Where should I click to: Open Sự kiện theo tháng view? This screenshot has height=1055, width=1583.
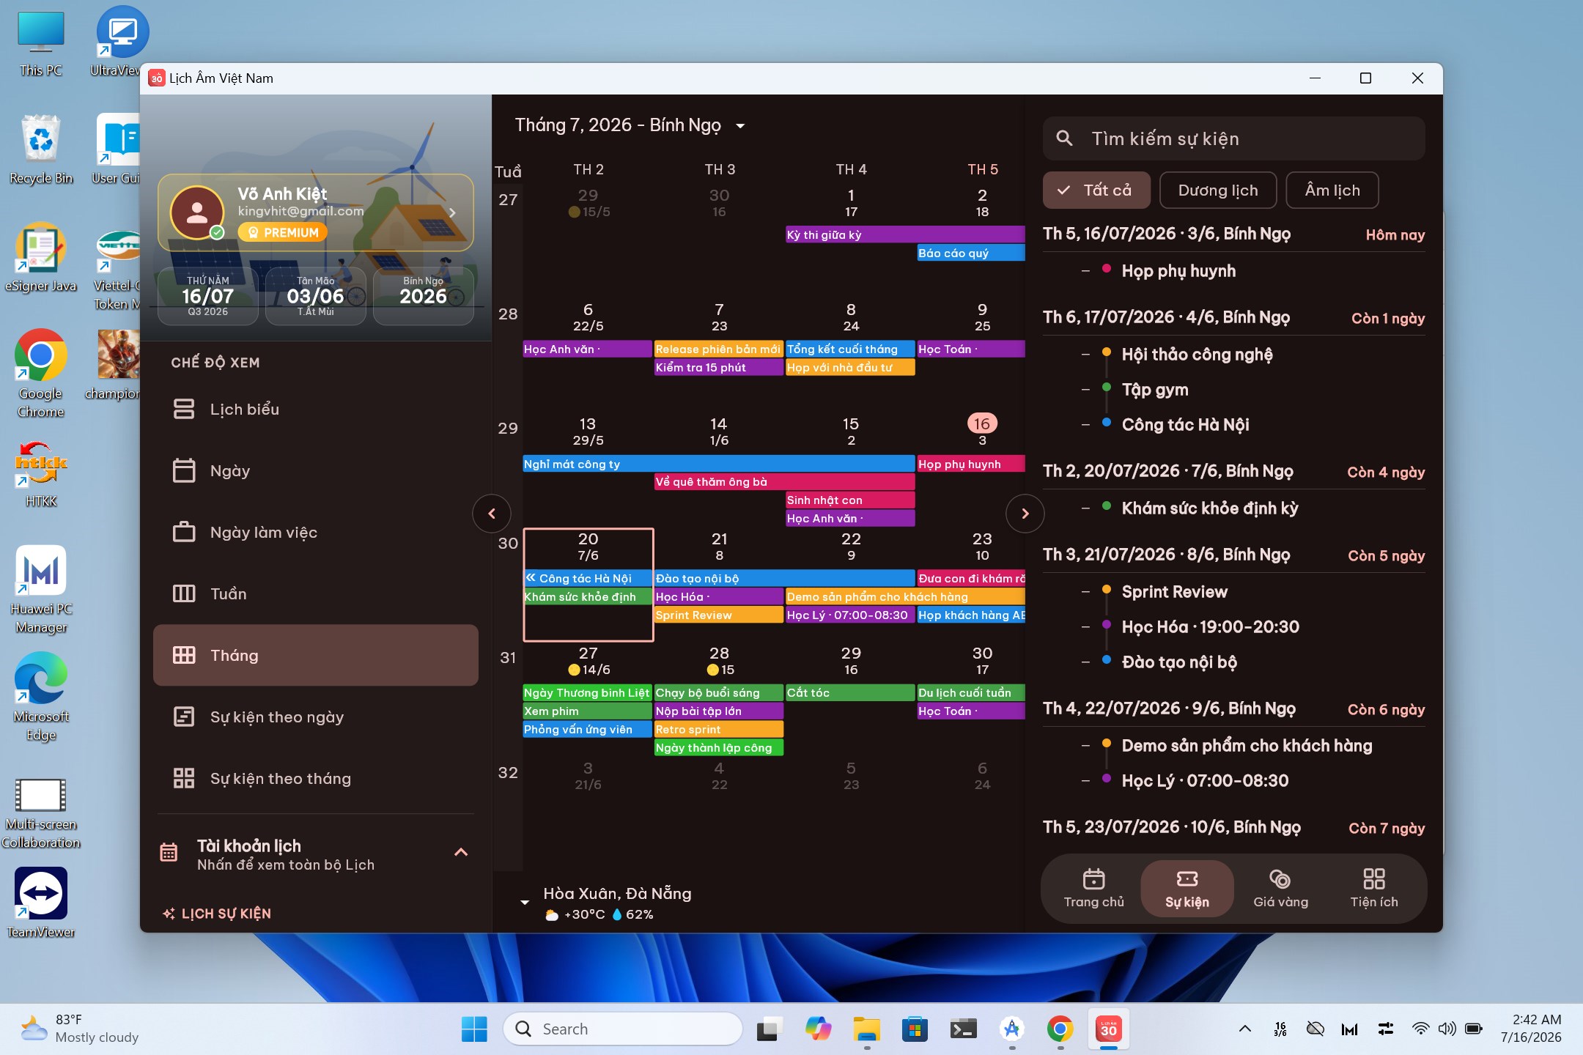[315, 778]
